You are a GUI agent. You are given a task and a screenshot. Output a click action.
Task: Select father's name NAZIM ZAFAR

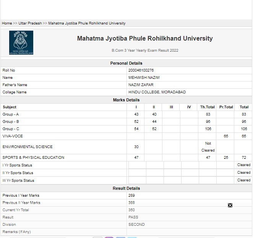(141, 85)
